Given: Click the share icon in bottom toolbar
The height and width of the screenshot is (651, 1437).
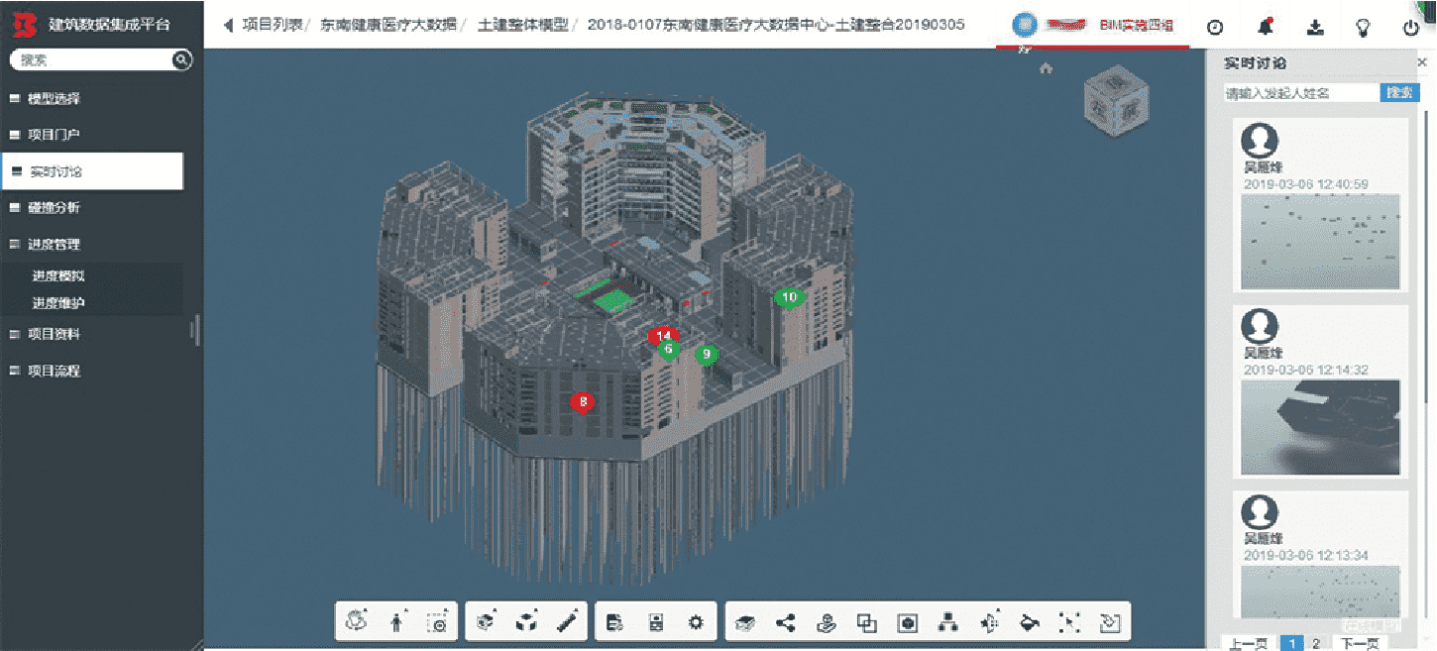Looking at the screenshot, I should coord(786,622).
